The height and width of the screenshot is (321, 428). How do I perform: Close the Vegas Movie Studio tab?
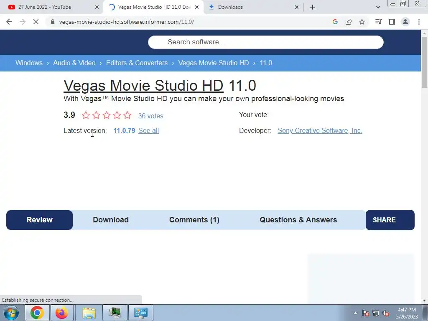(197, 7)
